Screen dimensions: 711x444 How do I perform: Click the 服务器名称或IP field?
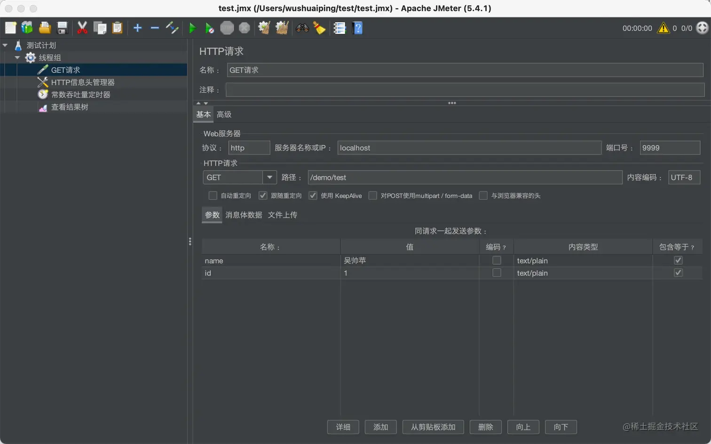click(469, 148)
